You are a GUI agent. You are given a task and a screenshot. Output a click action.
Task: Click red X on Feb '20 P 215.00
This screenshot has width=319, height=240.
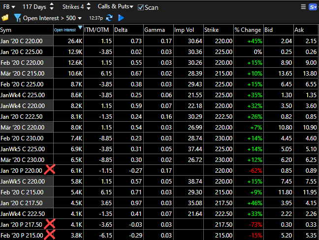[x=50, y=235]
